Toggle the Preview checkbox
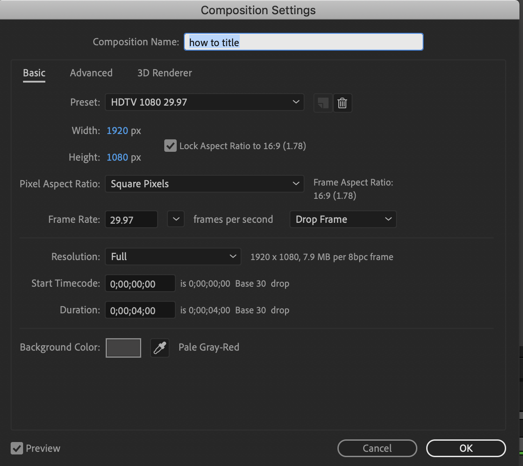The image size is (523, 466). click(17, 448)
